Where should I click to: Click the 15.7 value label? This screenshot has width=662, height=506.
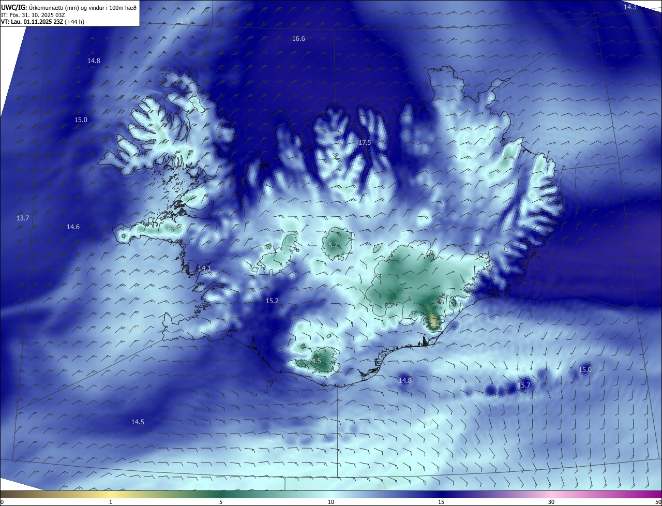click(524, 385)
